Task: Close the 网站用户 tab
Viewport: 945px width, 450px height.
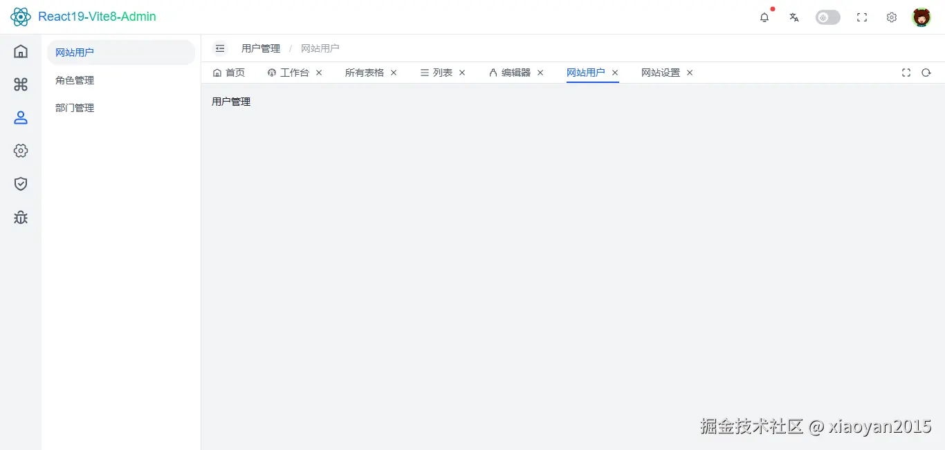Action: (x=615, y=73)
